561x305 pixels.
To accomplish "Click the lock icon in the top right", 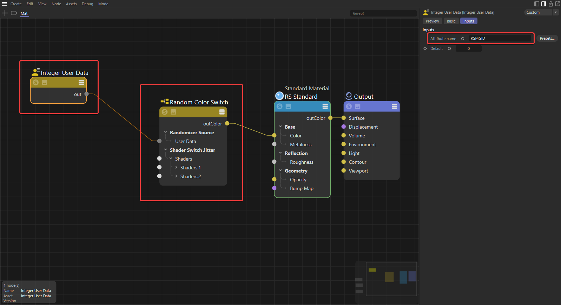I will pos(551,4).
